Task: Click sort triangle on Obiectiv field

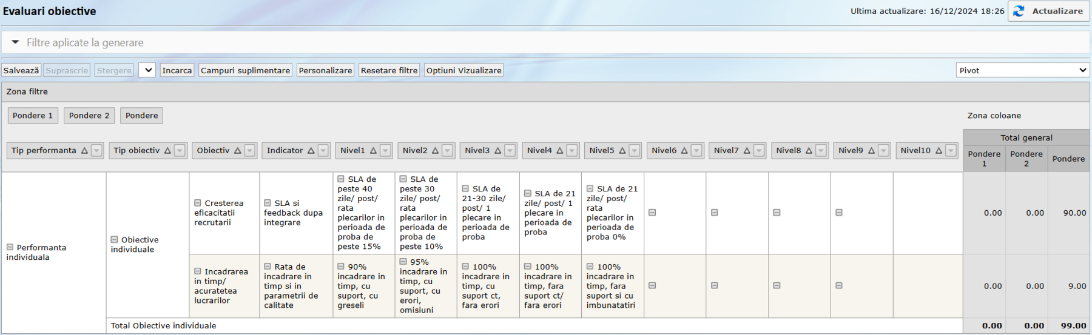Action: coord(238,151)
